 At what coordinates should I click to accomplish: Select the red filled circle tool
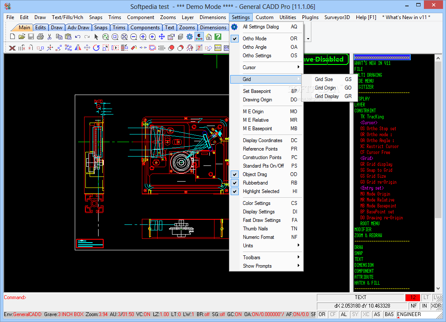pyautogui.click(x=171, y=48)
